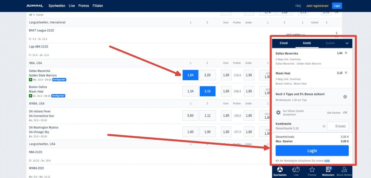
Task: Open Promos in top navigation
Action: [x=83, y=6]
